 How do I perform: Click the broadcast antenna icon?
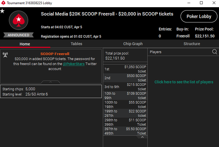(x=5, y=55)
